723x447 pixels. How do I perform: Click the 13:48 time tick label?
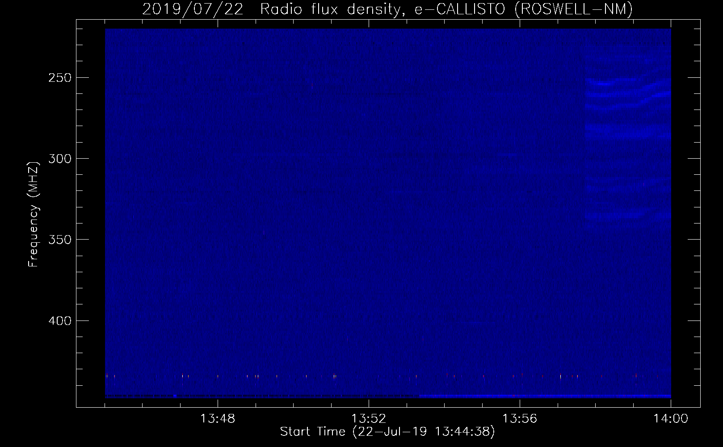click(218, 419)
